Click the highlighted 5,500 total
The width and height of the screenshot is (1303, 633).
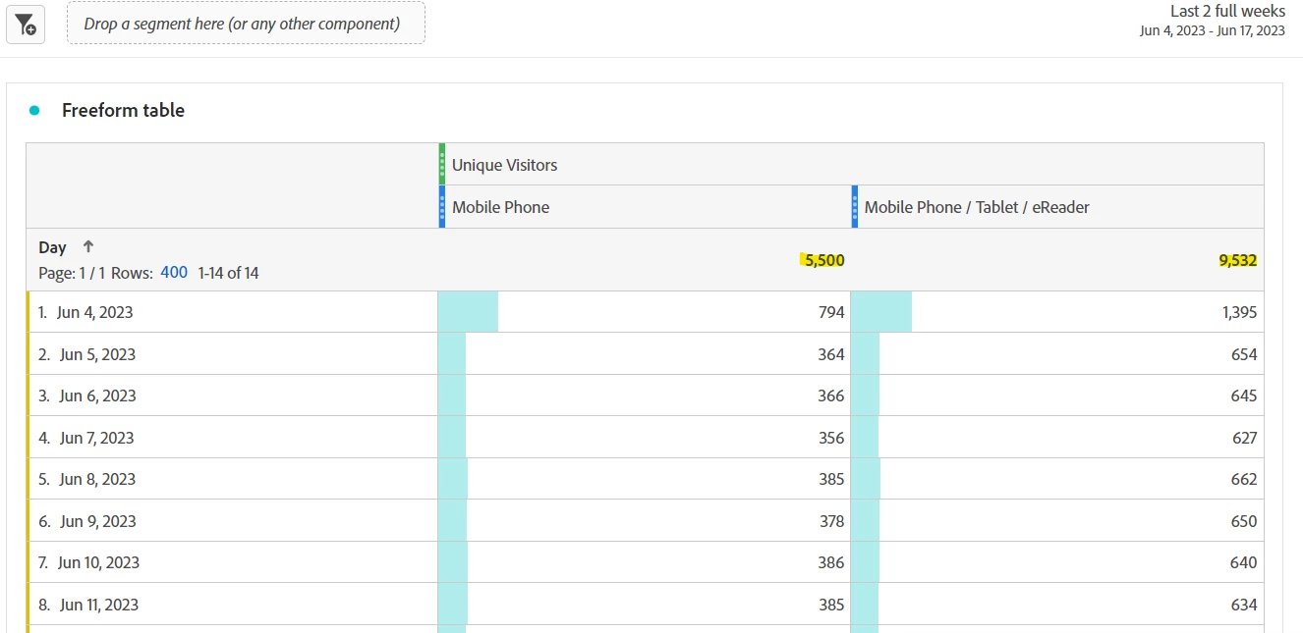click(822, 260)
